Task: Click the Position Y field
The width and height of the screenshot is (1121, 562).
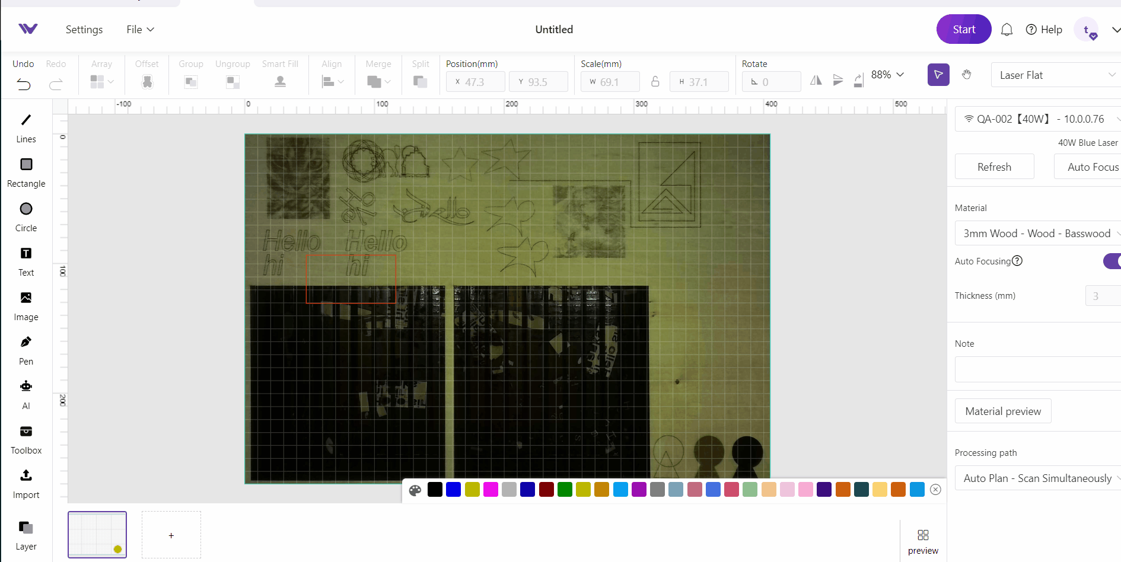Action: (539, 82)
